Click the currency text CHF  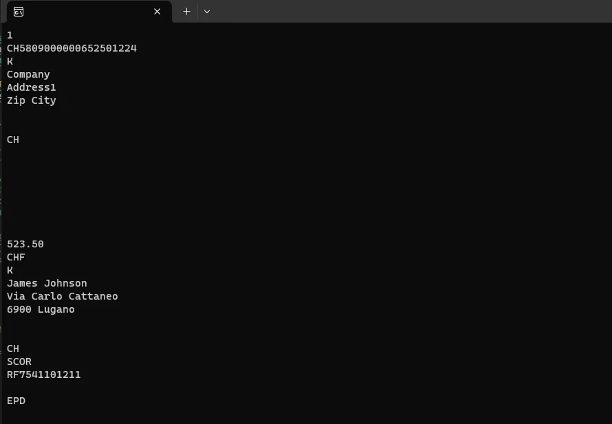pos(16,257)
